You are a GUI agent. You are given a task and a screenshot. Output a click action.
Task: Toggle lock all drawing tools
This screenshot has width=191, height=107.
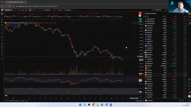pos(2,50)
